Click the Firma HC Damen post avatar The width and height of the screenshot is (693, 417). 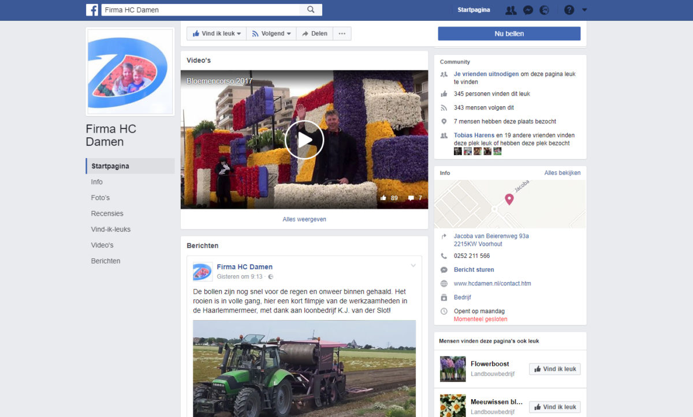point(202,272)
